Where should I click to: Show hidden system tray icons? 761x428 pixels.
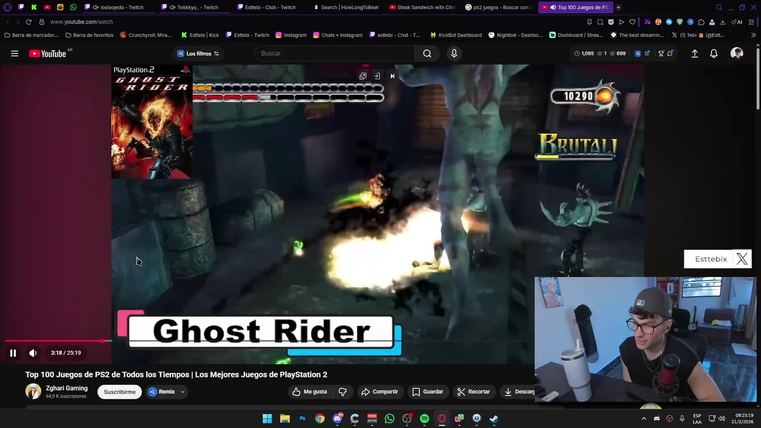tap(643, 418)
